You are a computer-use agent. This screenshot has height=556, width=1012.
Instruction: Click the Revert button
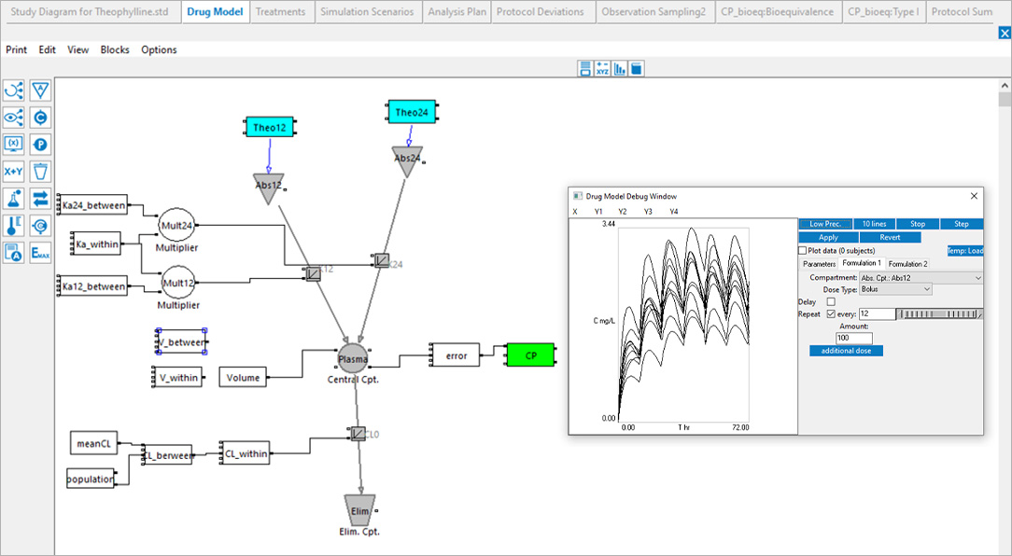click(x=890, y=237)
